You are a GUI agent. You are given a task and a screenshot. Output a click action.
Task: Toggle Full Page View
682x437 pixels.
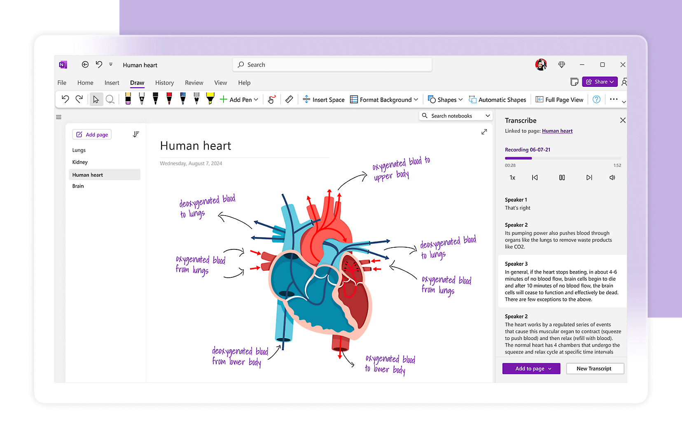559,100
